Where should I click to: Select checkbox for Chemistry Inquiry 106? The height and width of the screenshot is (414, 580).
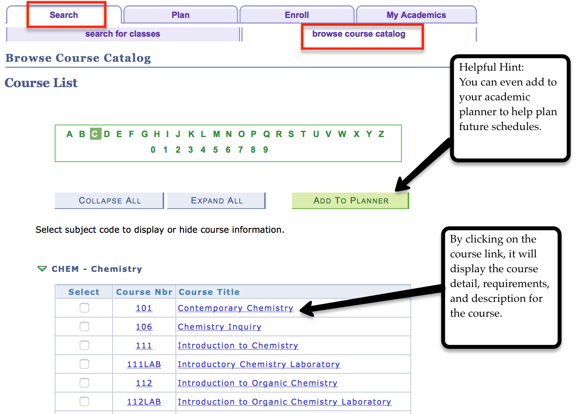pyautogui.click(x=84, y=327)
